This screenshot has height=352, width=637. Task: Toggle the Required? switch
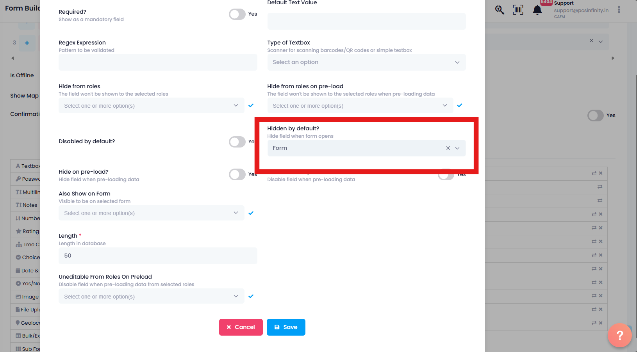coord(237,14)
